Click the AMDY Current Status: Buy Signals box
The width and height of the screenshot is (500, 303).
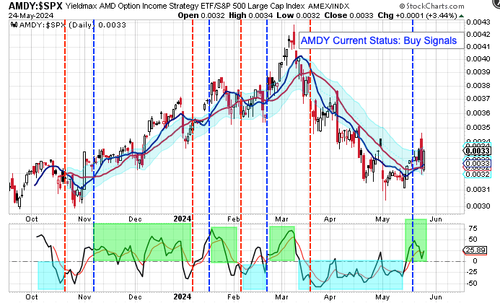point(380,41)
